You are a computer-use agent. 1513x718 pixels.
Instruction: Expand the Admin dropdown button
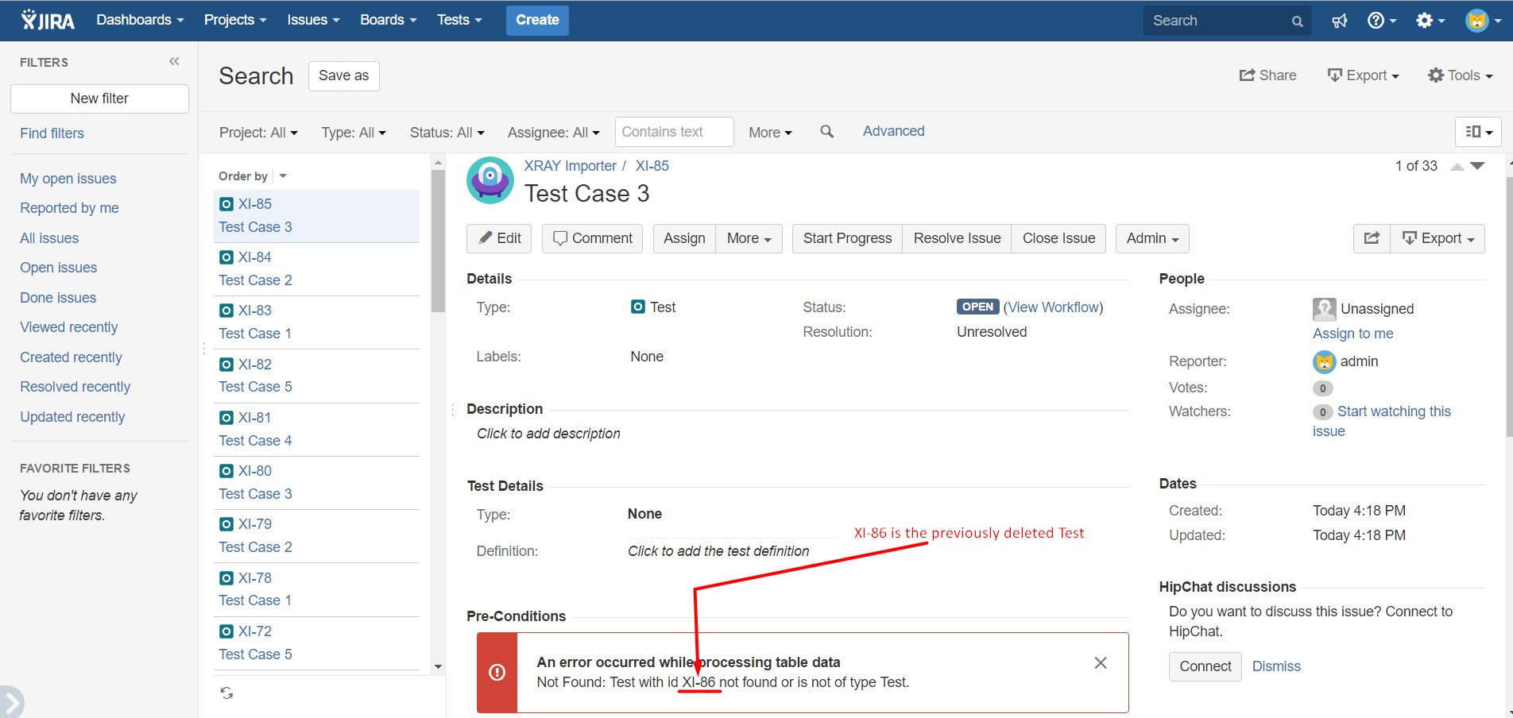1152,238
